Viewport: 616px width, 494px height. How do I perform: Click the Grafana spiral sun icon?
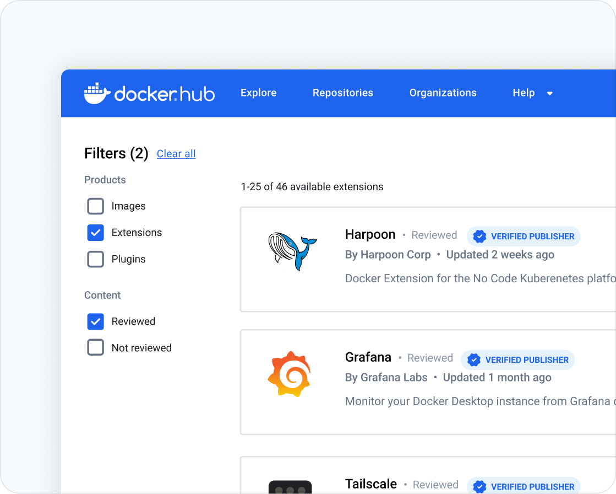point(290,373)
